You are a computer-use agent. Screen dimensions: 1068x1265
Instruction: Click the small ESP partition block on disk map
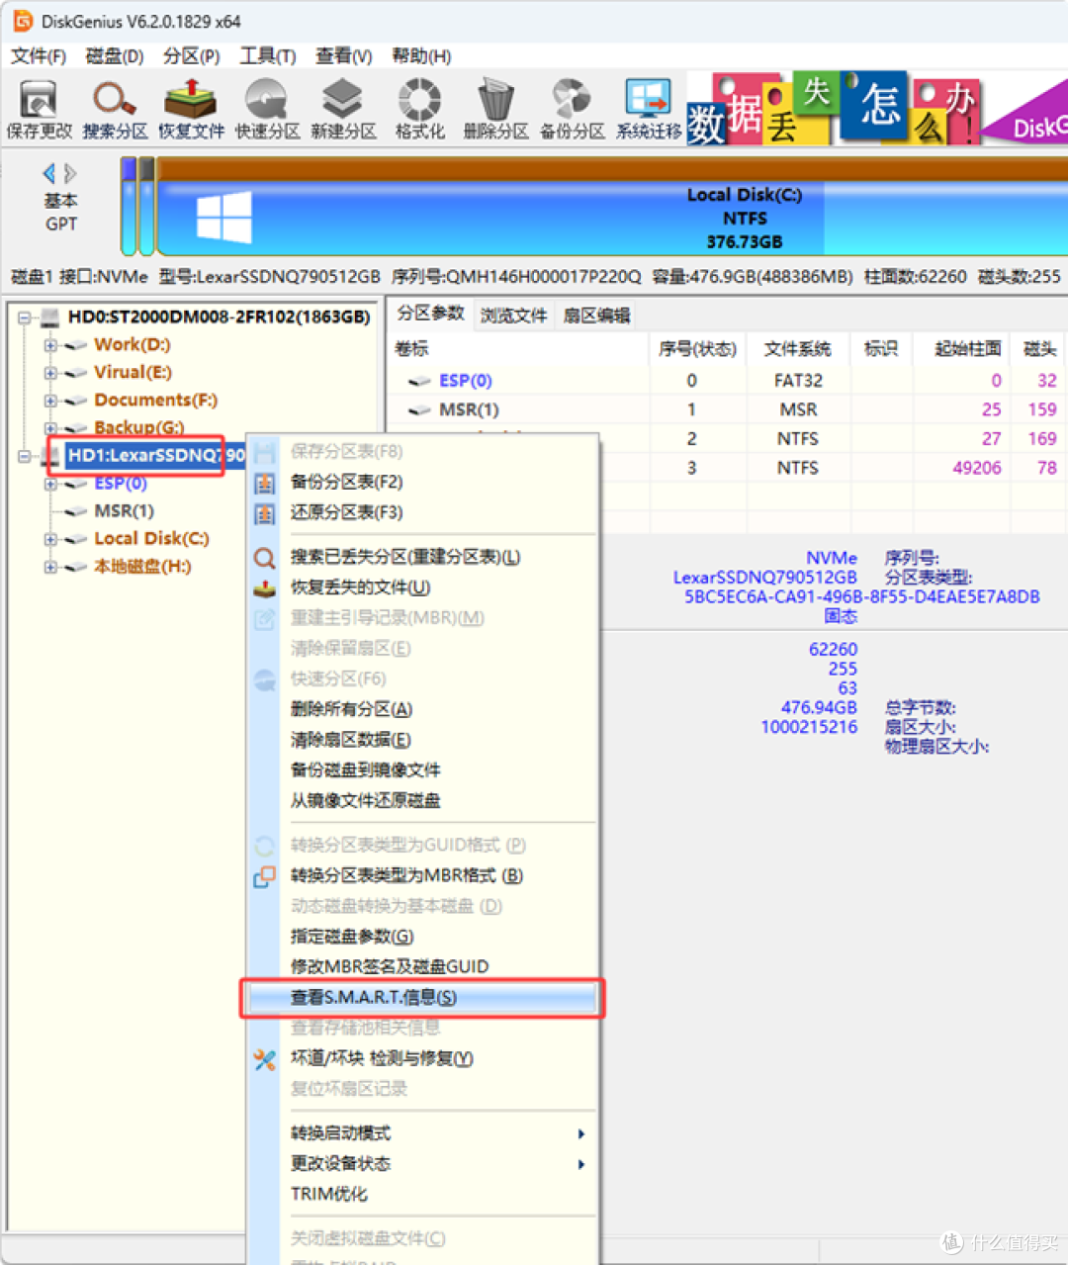pyautogui.click(x=129, y=206)
